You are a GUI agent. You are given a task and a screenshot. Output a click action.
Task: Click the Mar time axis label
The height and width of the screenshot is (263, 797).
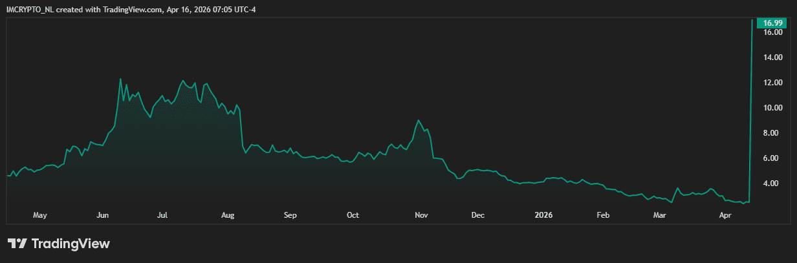pos(660,215)
